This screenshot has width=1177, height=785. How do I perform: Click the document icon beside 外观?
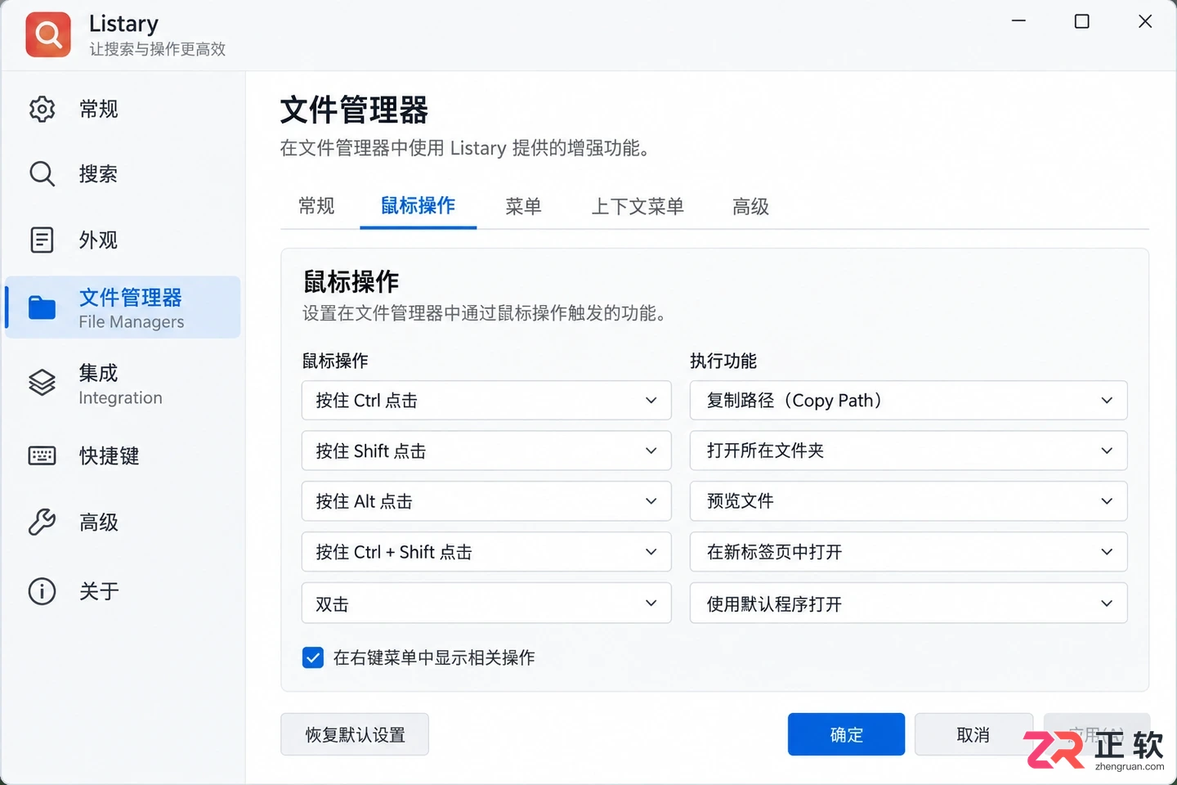click(43, 240)
